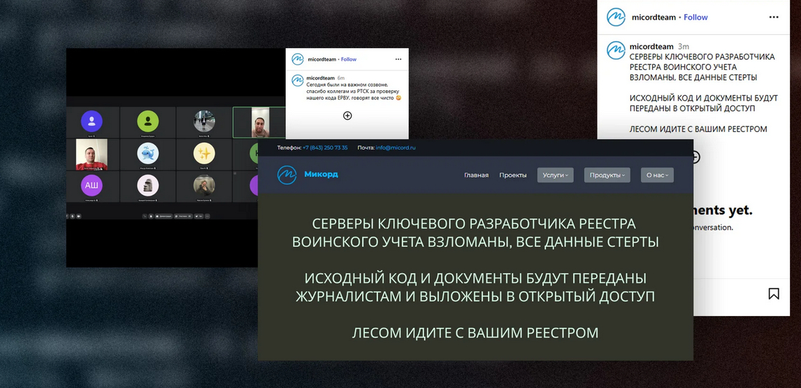Viewport: 801px width, 388px height.
Task: Click Follow in the right Instagram post
Action: coord(695,17)
